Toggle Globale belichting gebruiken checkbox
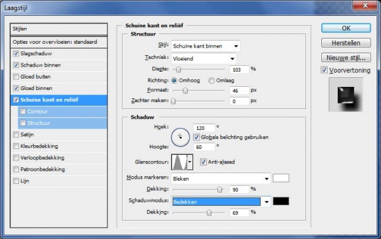 (196, 138)
